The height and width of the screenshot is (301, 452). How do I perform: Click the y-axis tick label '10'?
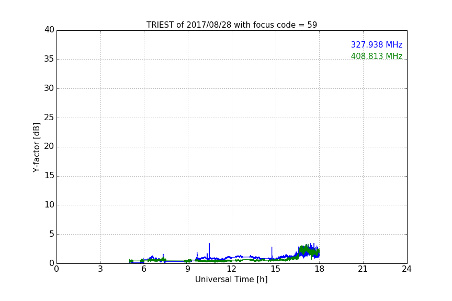49,205
